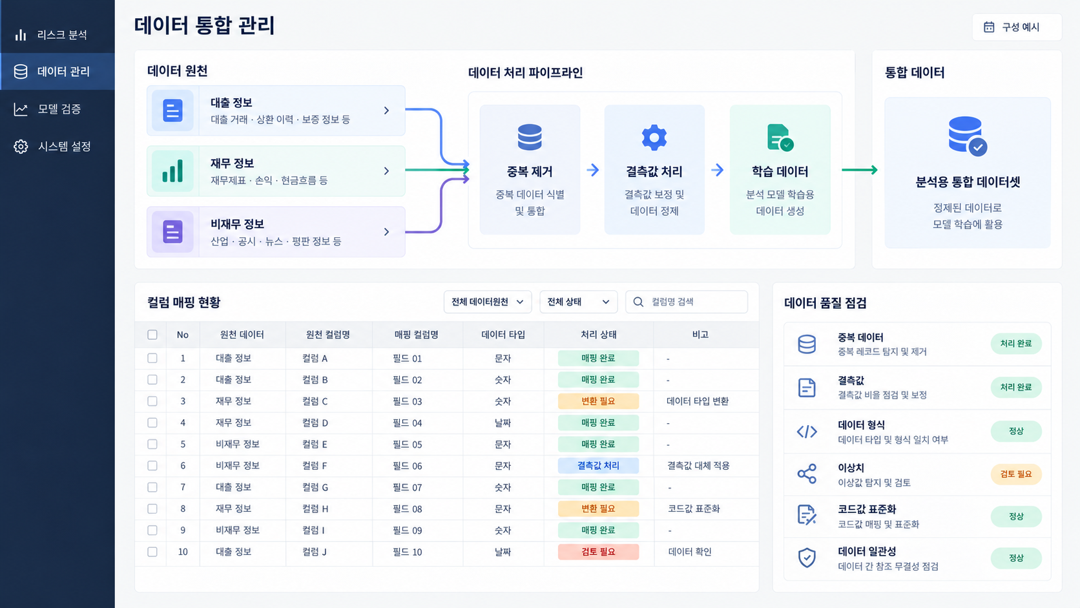The width and height of the screenshot is (1080, 608).
Task: Check the row 8 컬럼 H checkbox
Action: [x=152, y=508]
